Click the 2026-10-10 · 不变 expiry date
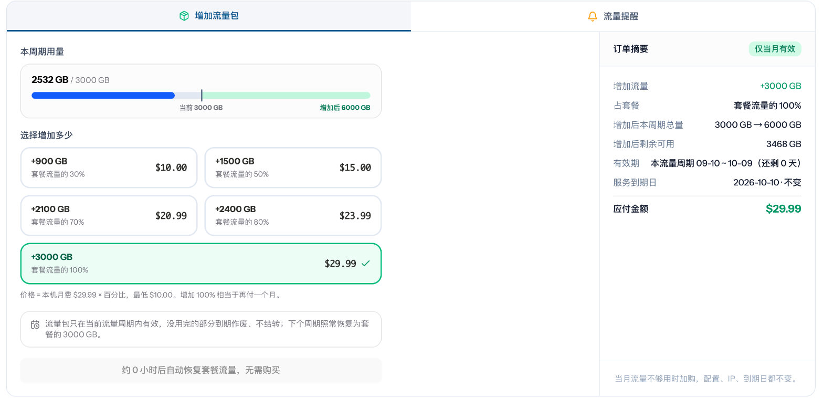The image size is (823, 398). tap(767, 183)
